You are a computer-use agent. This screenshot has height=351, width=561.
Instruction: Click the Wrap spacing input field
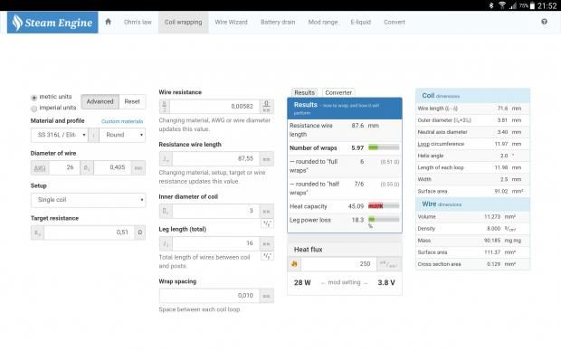point(209,296)
